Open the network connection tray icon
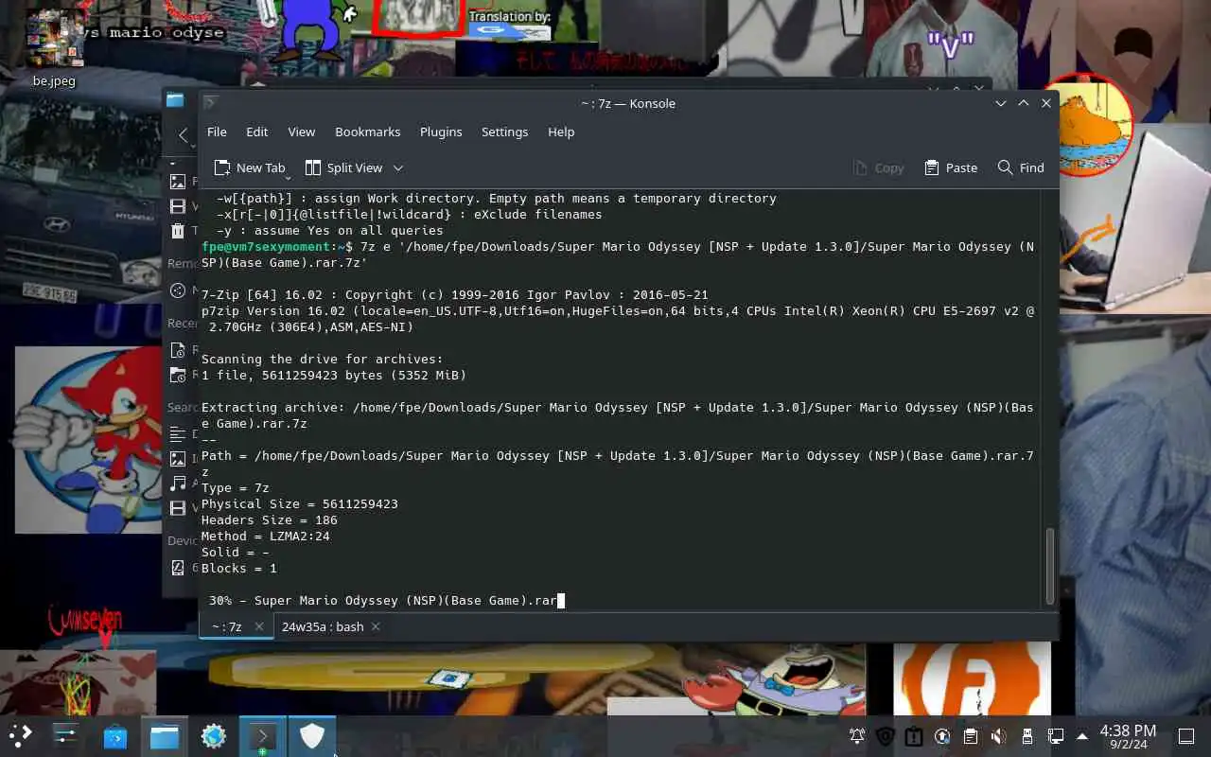 coord(1056,736)
